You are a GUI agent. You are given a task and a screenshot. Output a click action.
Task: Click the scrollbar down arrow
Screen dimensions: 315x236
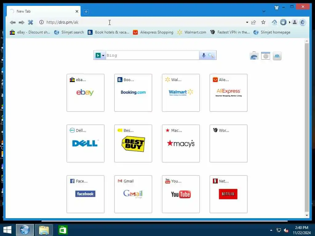click(x=307, y=215)
